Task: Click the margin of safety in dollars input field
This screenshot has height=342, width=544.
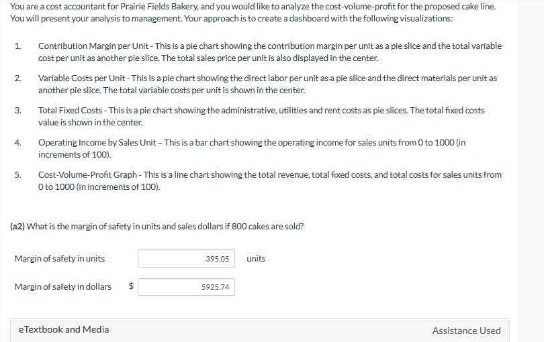Action: pyautogui.click(x=186, y=287)
